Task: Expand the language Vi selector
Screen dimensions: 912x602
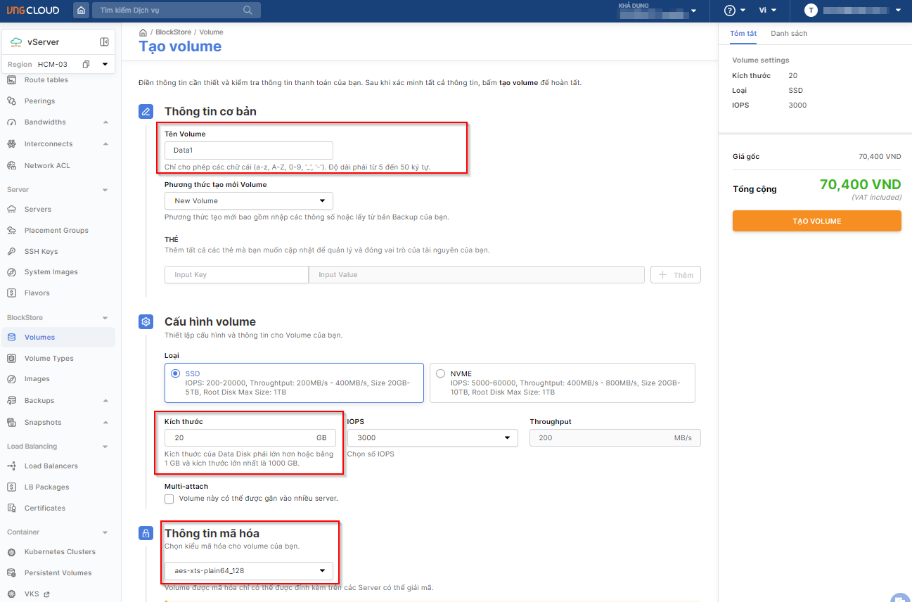Action: tap(767, 11)
